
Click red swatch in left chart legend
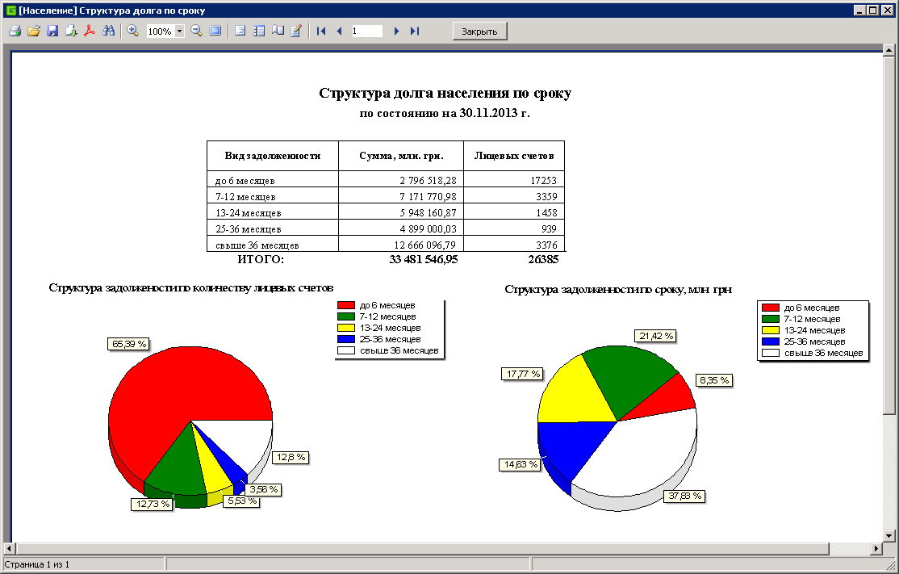point(346,306)
